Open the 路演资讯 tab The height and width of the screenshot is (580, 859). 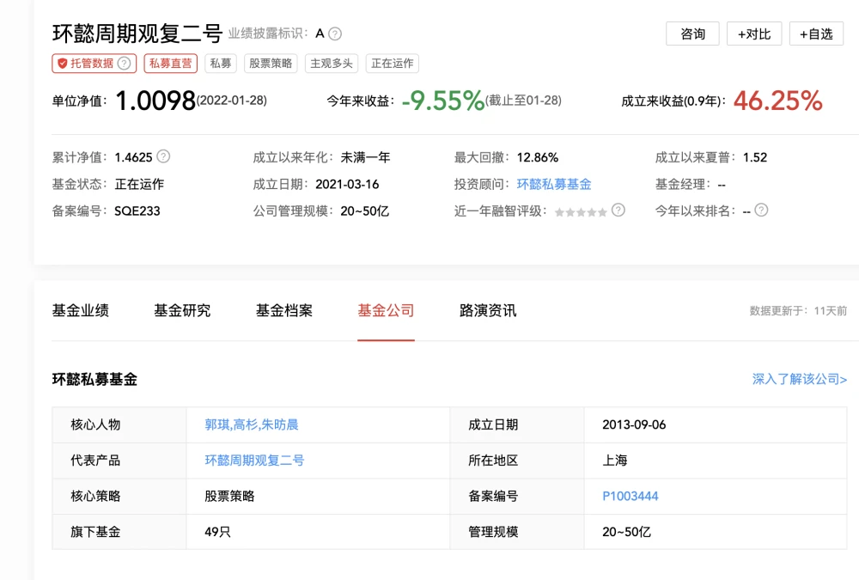point(488,310)
